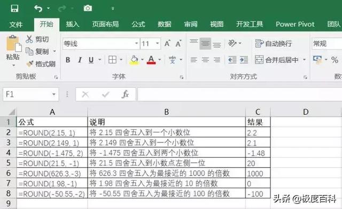The image size is (342, 209).
Task: Toggle underline formatting
Action: pyautogui.click(x=91, y=60)
